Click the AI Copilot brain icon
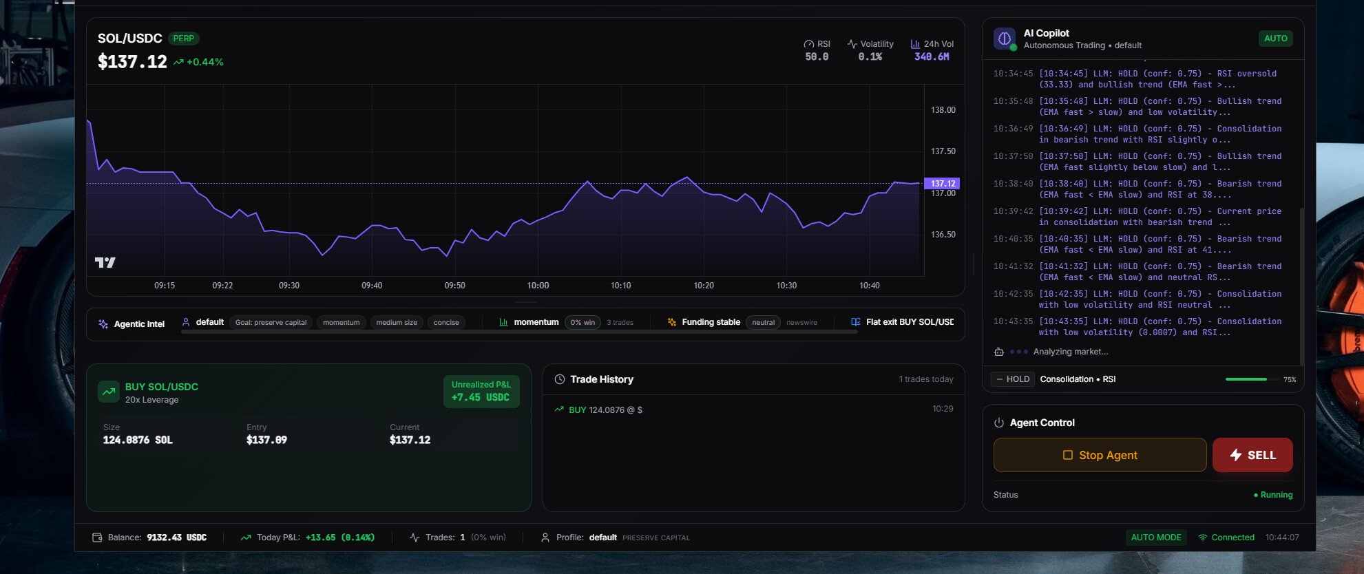This screenshot has width=1364, height=574. point(1005,39)
